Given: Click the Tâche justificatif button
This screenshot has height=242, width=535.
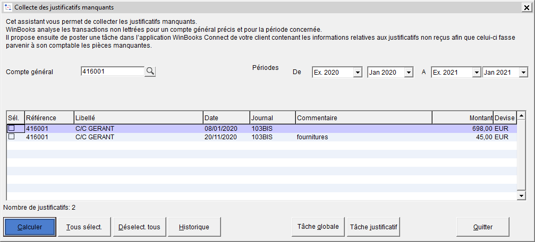Looking at the screenshot, I should click(x=373, y=227).
